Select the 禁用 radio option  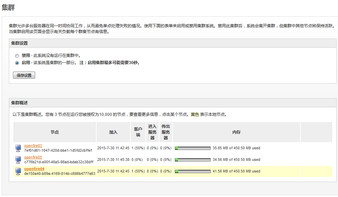[17, 56]
